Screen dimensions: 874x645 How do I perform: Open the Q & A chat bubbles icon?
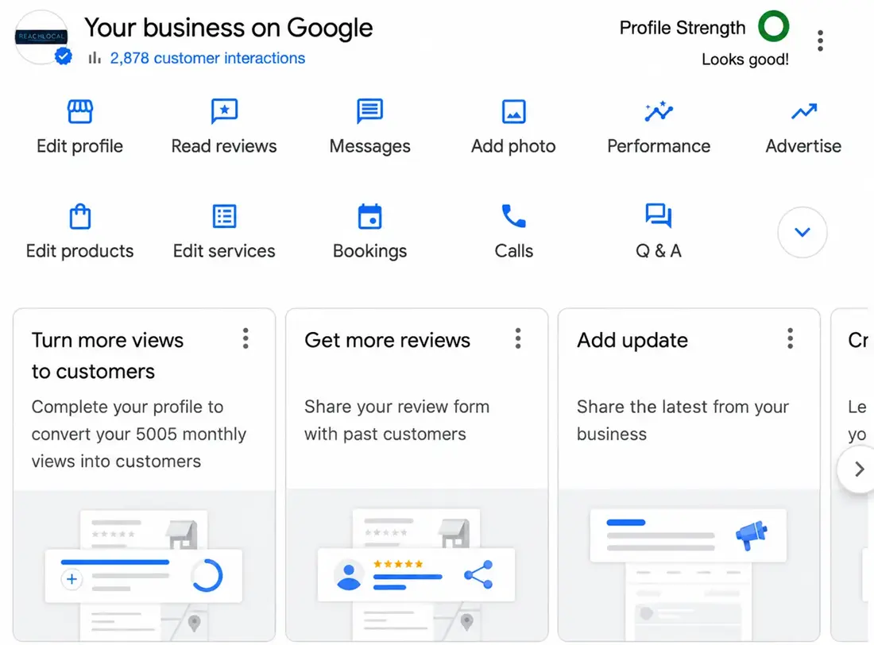(659, 216)
